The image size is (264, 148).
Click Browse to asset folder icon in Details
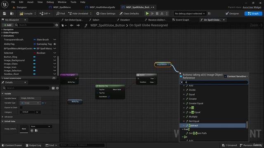(36, 131)
